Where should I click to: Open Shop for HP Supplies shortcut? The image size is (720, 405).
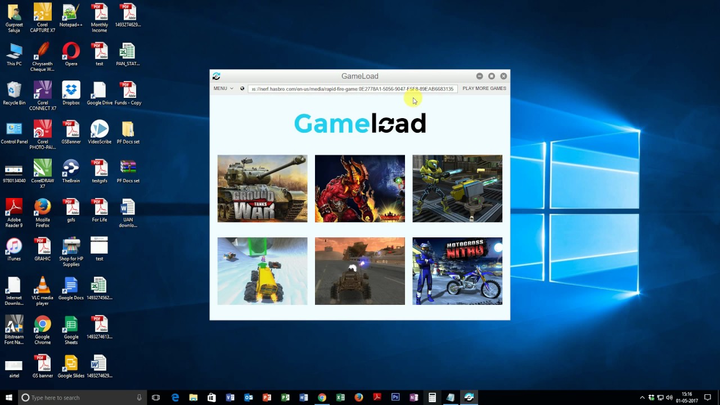tap(71, 252)
